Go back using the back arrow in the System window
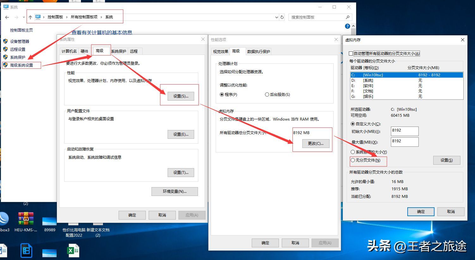475x260 pixels. pyautogui.click(x=7, y=17)
